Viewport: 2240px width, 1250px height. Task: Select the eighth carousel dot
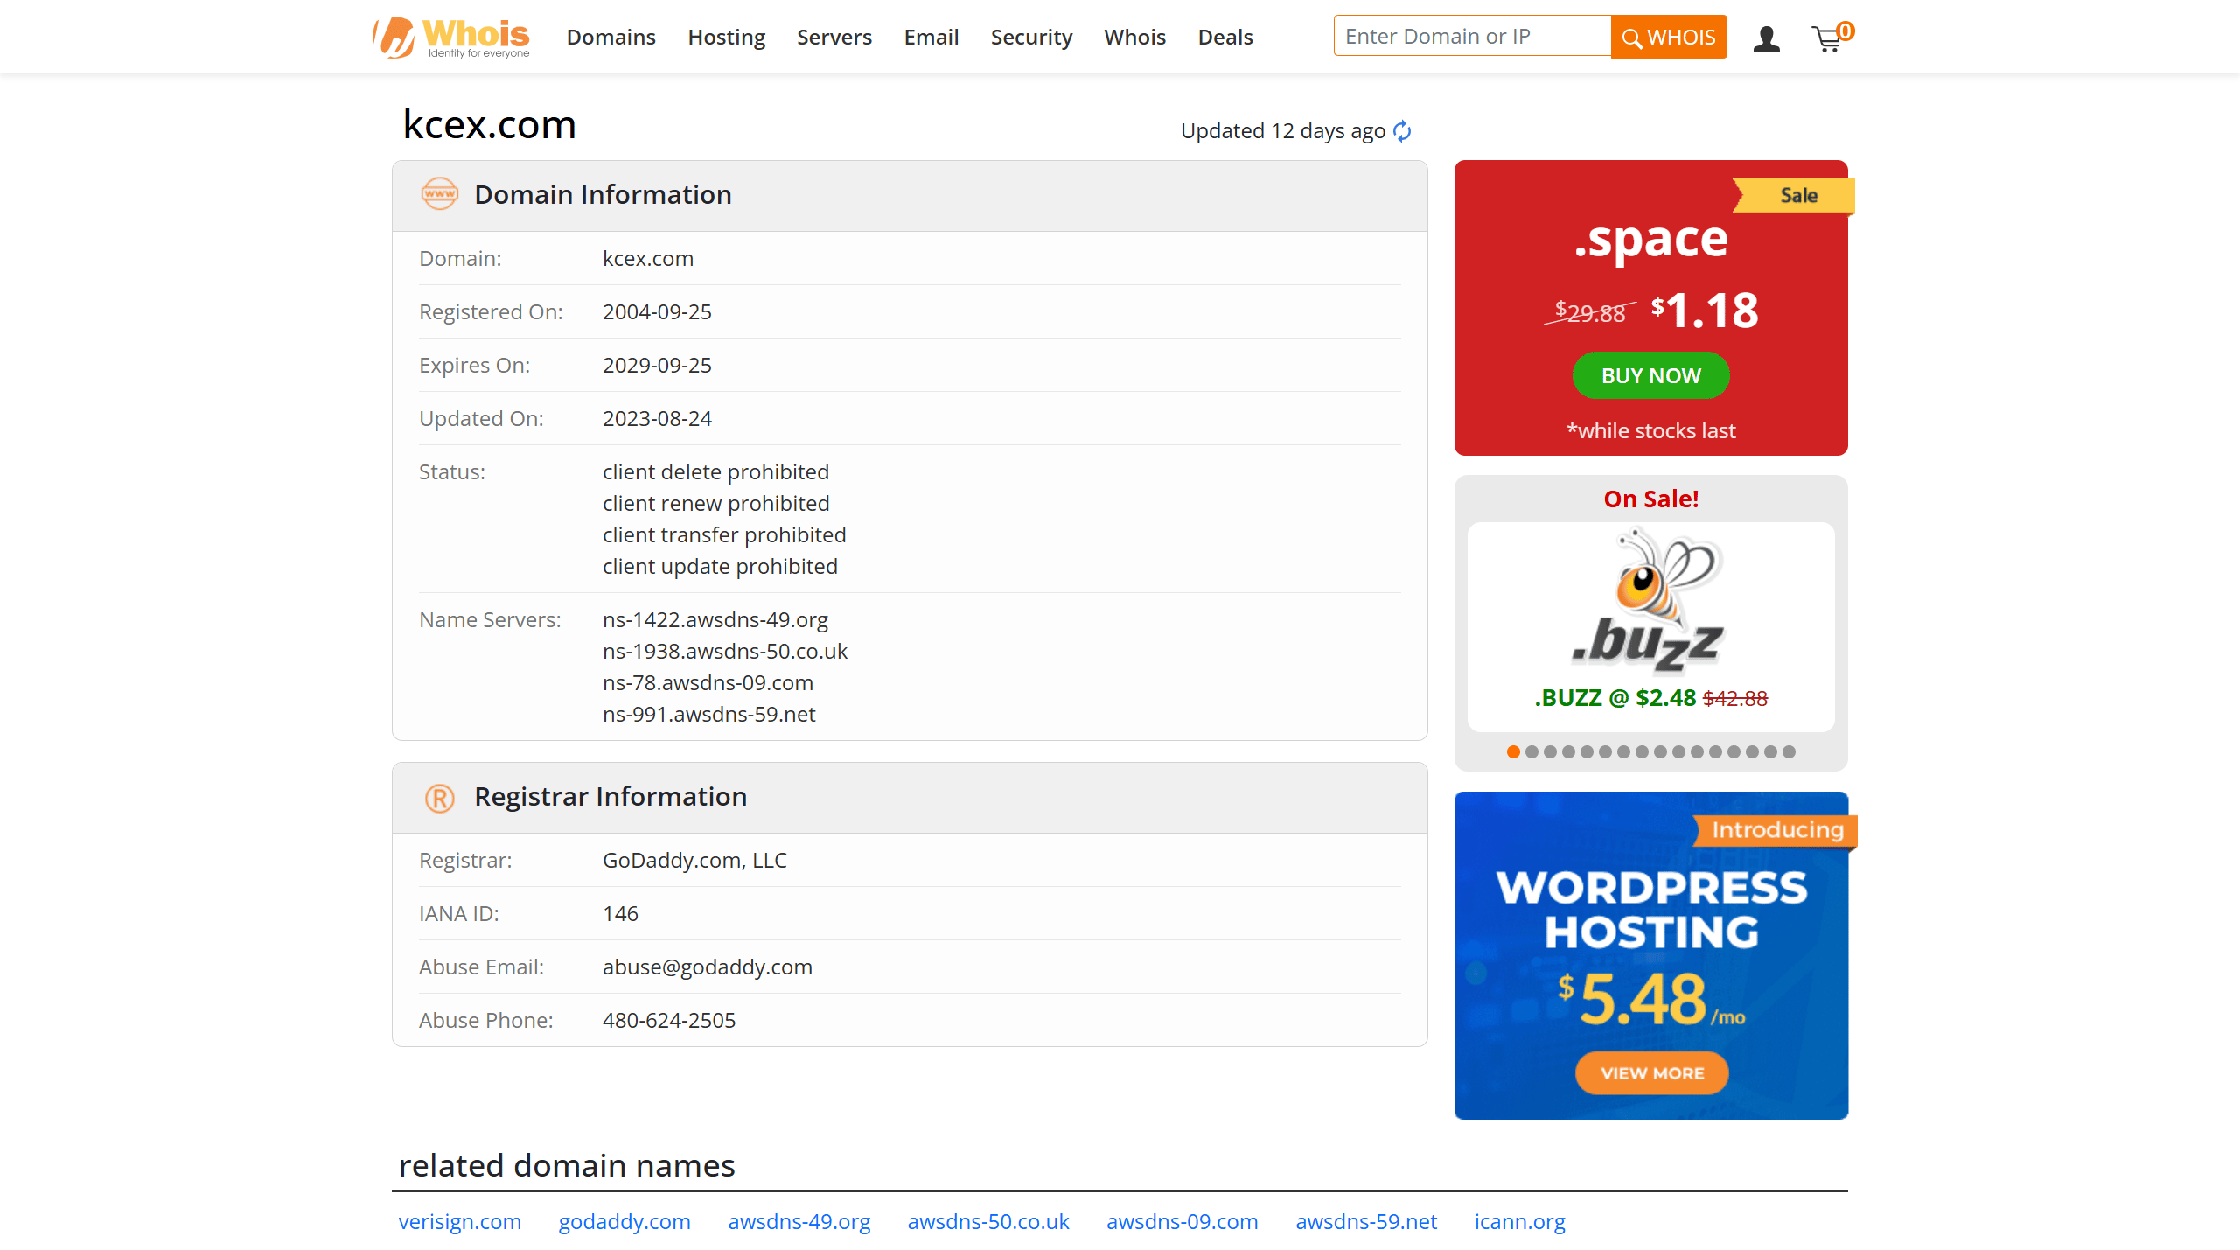1642,751
